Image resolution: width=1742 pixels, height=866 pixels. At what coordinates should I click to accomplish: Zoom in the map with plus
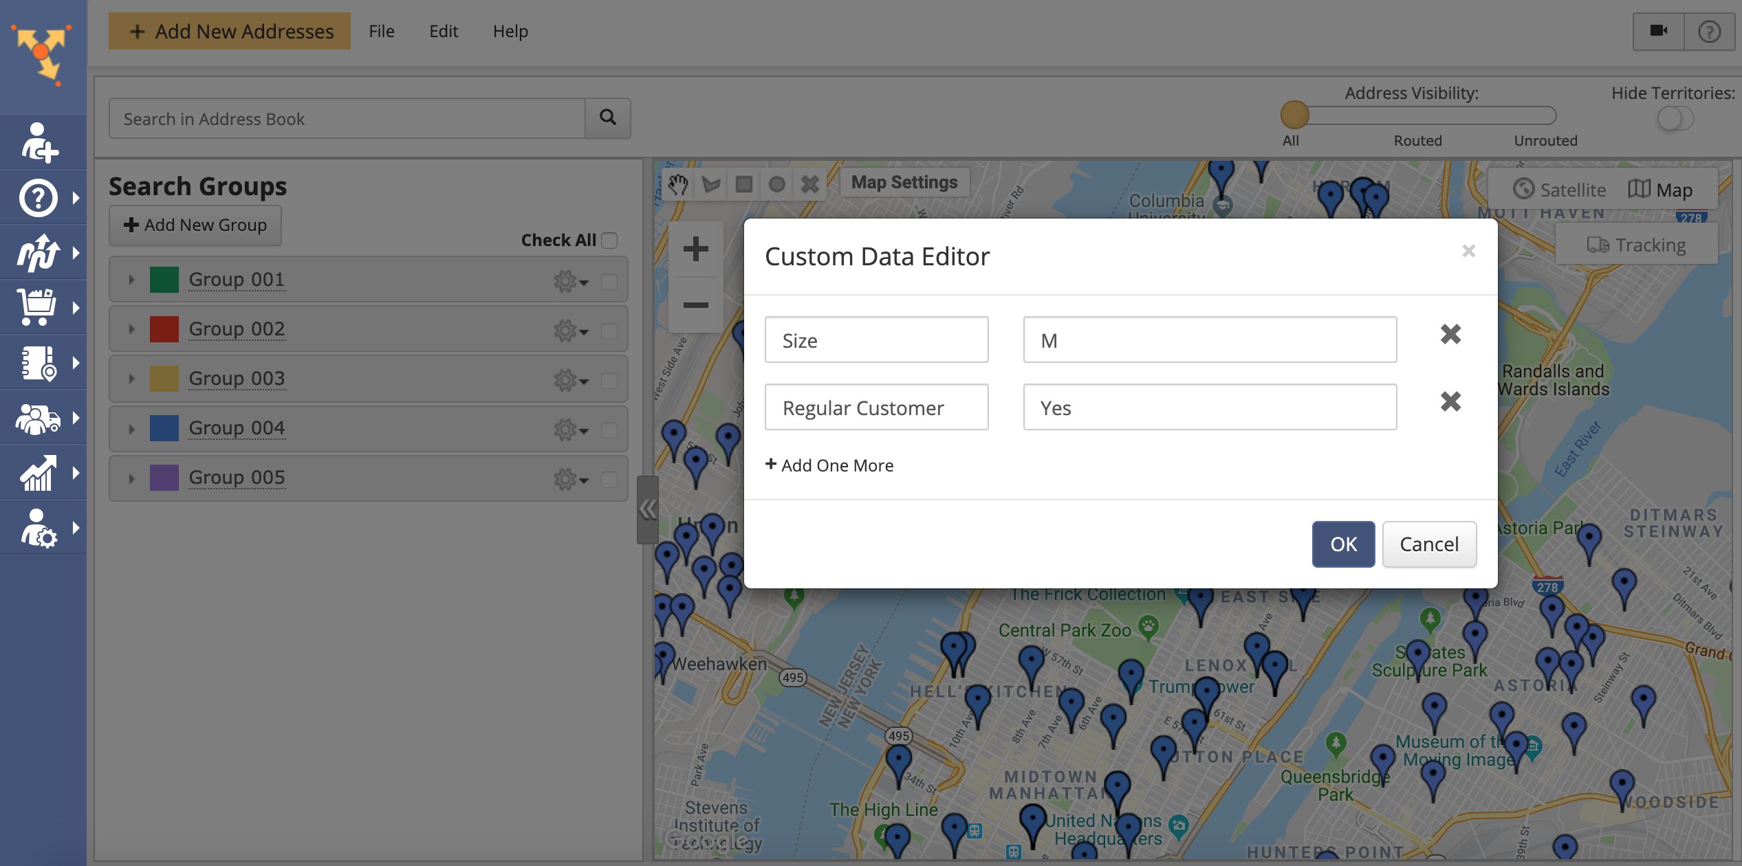(x=695, y=249)
